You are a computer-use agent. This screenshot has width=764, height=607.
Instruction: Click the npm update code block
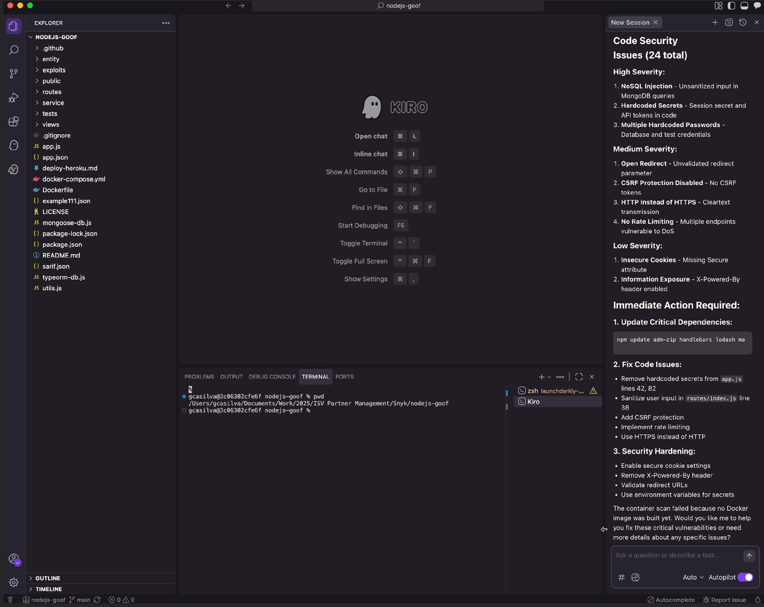tap(682, 343)
